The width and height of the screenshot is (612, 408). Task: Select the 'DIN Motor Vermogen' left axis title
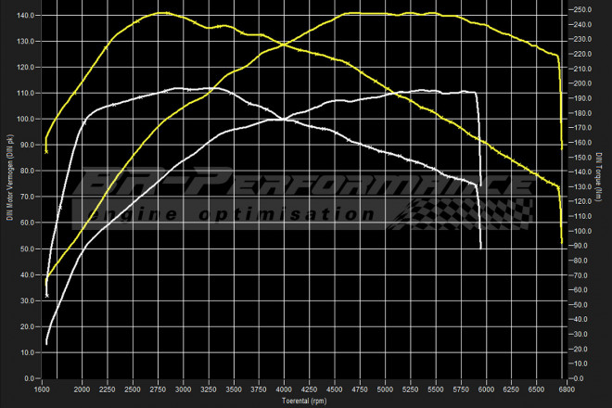coord(6,197)
